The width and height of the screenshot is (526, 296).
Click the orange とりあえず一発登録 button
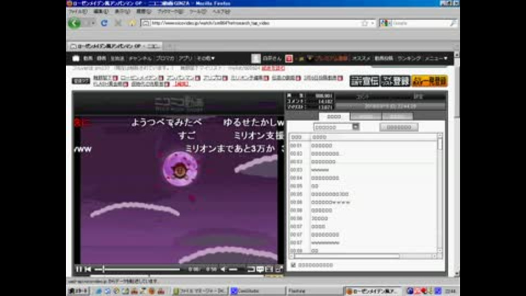pyautogui.click(x=430, y=81)
